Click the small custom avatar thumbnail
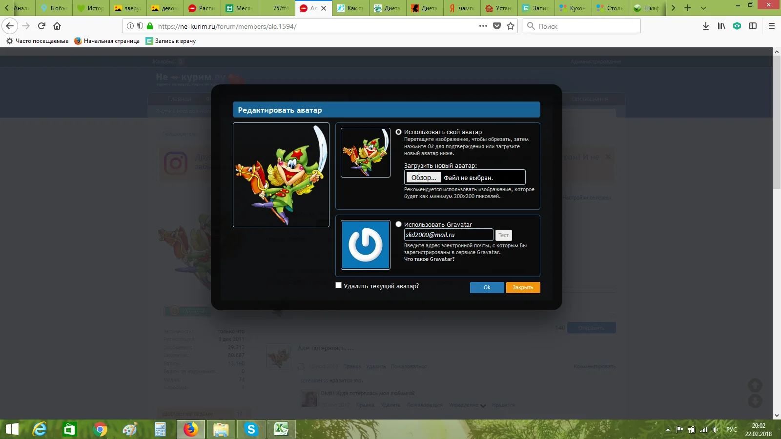This screenshot has height=439, width=781. (x=366, y=153)
